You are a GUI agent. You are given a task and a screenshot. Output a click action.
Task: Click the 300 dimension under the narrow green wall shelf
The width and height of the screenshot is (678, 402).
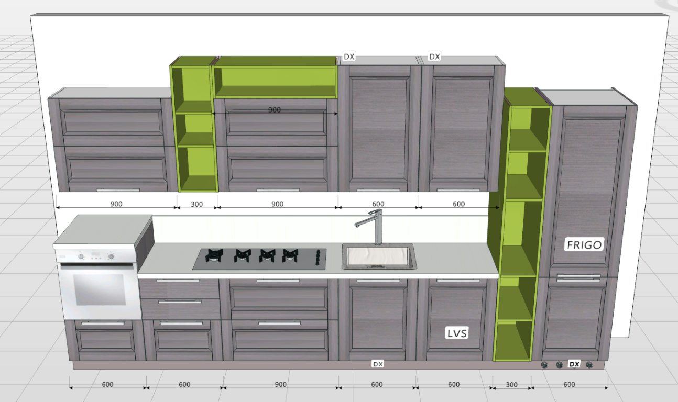[196, 204]
